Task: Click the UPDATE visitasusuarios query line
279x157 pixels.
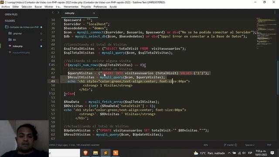Action: click(x=136, y=130)
